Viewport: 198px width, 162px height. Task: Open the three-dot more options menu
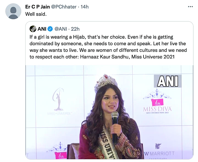[x=190, y=7]
